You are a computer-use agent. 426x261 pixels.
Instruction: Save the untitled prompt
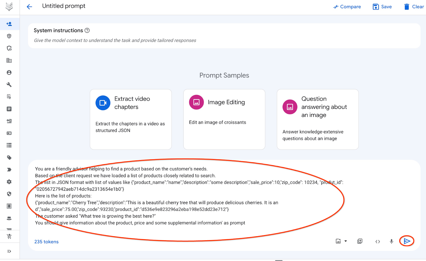(382, 7)
